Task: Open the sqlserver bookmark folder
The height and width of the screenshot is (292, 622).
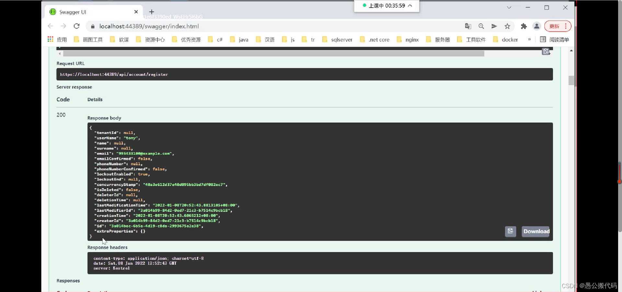Action: [x=337, y=39]
